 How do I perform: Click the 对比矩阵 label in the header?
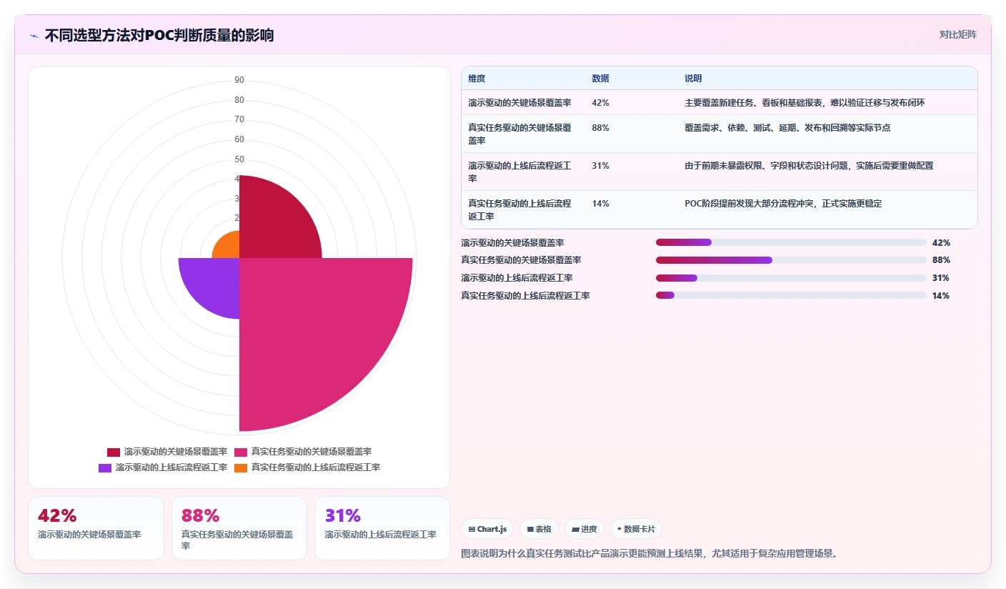click(957, 34)
